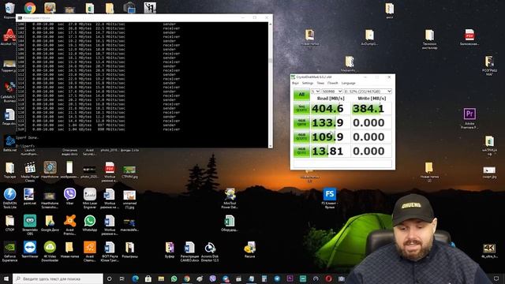Open the Recycle Bin desktop icon

coord(9,9)
